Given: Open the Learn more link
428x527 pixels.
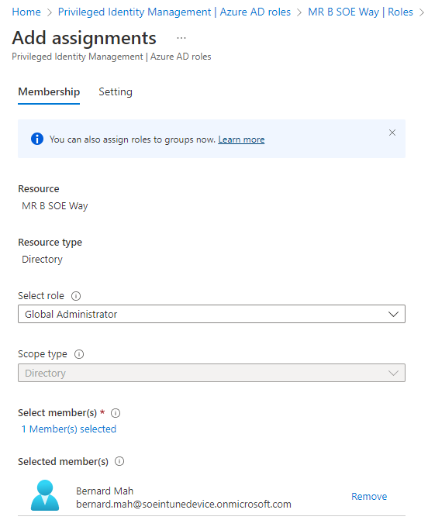Looking at the screenshot, I should [x=241, y=139].
